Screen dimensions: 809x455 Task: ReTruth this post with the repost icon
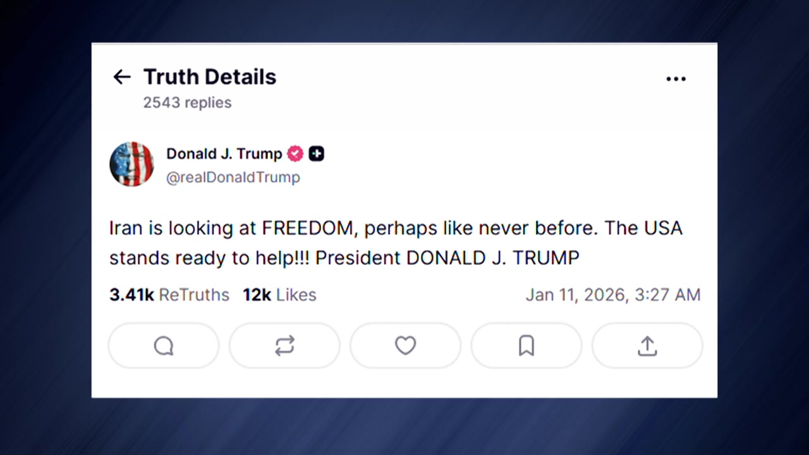click(284, 346)
